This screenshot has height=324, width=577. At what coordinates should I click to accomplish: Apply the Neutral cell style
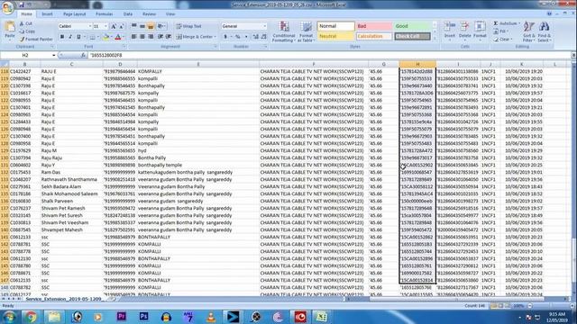coord(335,36)
